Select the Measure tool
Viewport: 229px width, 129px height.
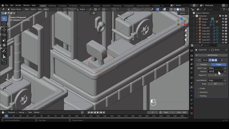point(4,56)
